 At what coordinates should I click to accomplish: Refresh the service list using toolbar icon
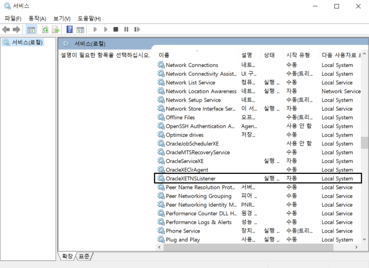coord(45,29)
